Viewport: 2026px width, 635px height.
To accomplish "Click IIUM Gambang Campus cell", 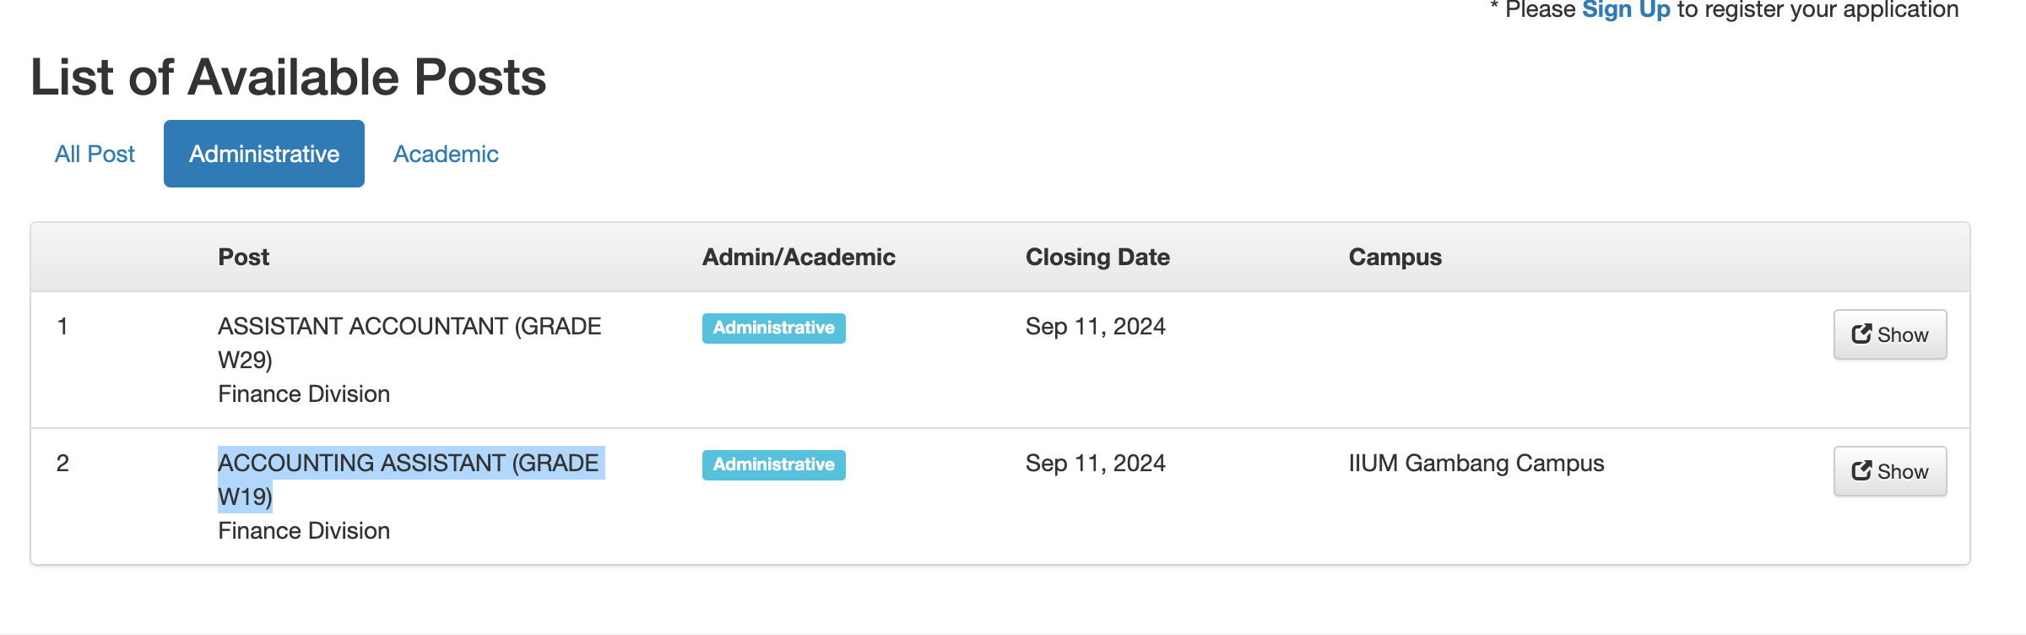I will point(1476,464).
